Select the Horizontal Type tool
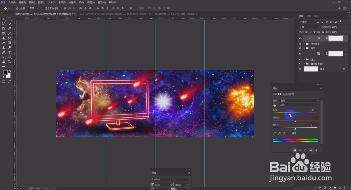The image size is (351, 190). [9, 52]
